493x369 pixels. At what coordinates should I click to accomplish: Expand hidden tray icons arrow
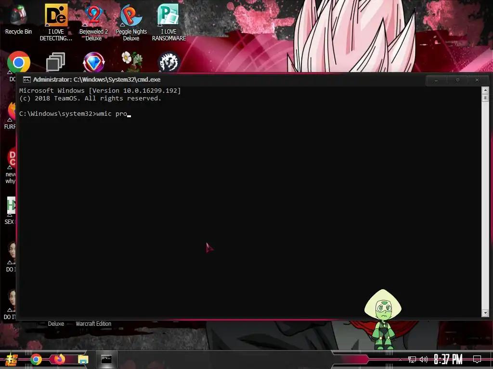[400, 359]
